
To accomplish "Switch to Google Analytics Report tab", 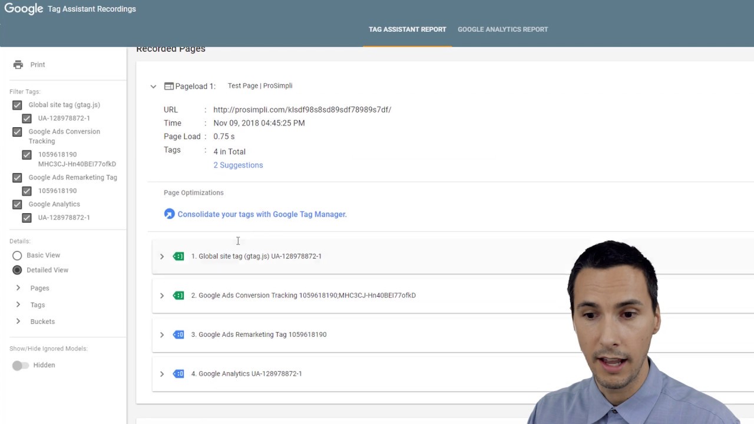I will [x=503, y=29].
